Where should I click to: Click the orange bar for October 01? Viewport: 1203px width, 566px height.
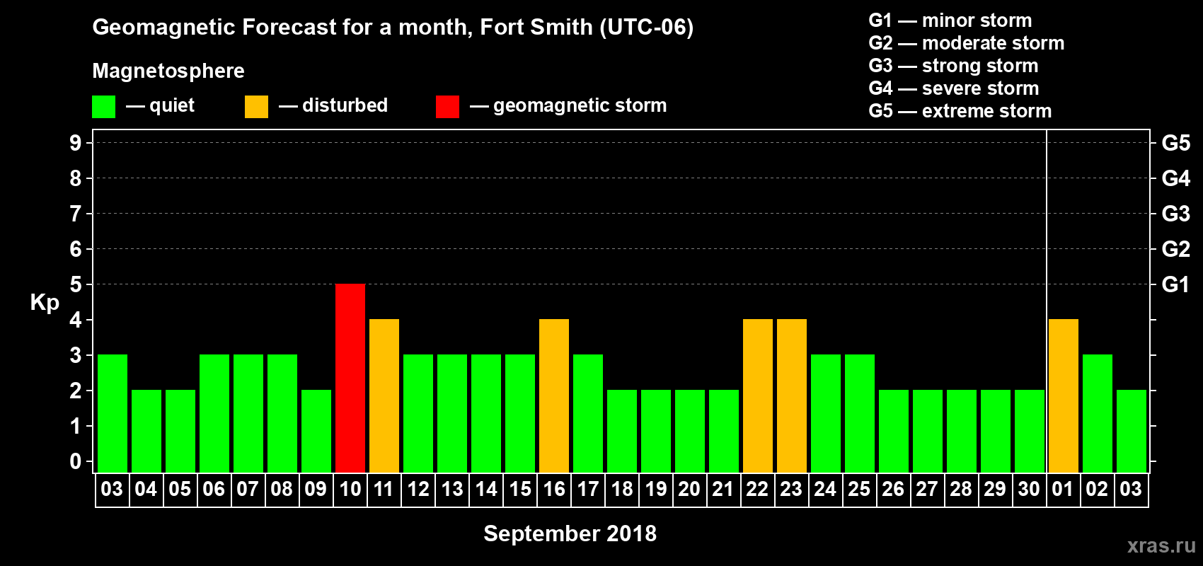point(1064,396)
